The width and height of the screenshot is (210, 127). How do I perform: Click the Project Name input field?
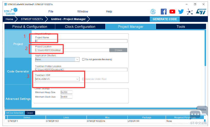point(81,41)
